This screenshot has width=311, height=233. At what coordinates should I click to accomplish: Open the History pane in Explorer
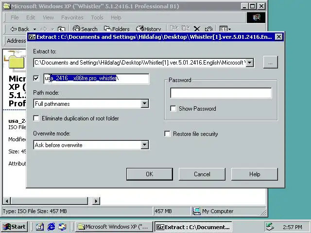[x=148, y=29]
